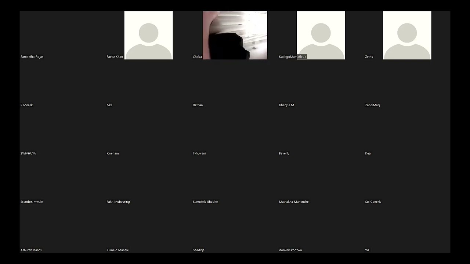Click the name label Ashurah Isaacs
This screenshot has height=264, width=470.
tap(31, 250)
